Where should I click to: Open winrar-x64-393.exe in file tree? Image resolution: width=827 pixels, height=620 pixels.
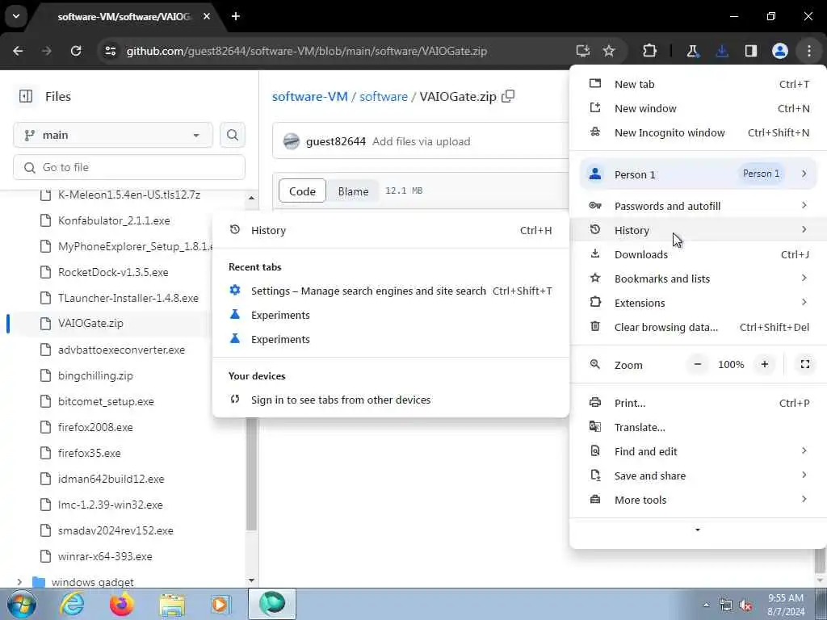[x=105, y=556]
